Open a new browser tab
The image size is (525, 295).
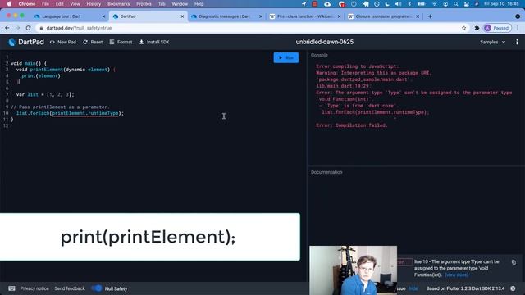click(430, 16)
